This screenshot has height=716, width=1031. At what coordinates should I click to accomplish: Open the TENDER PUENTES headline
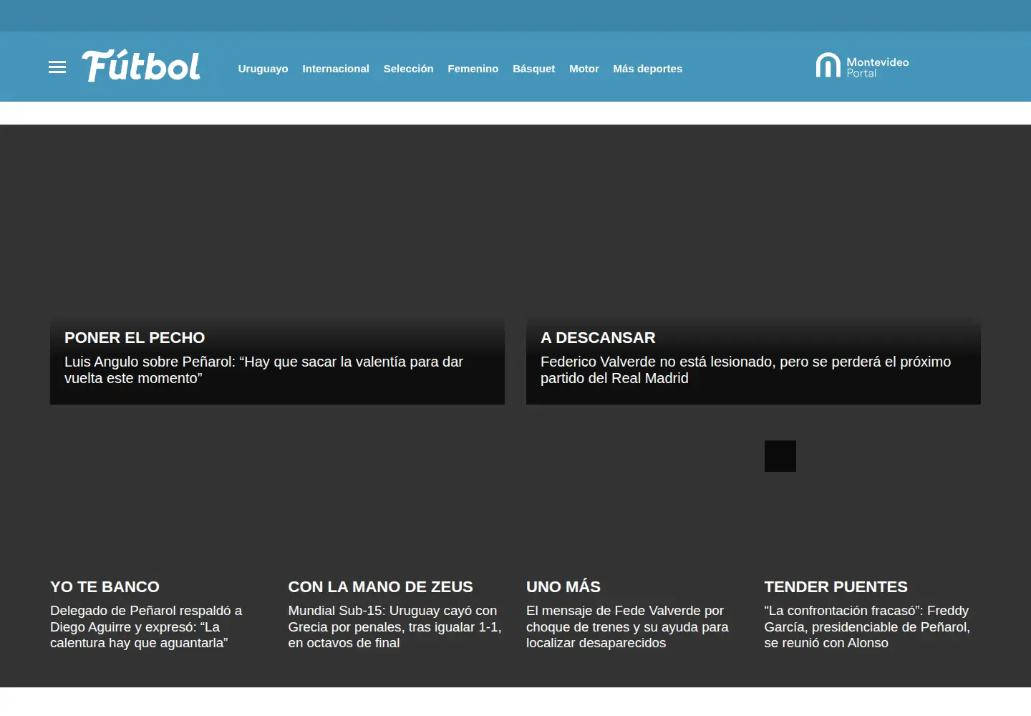coord(836,587)
